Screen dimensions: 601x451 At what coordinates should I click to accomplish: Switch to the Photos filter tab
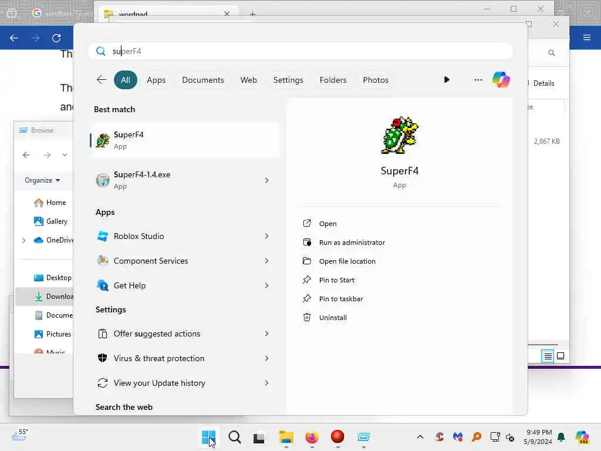375,80
